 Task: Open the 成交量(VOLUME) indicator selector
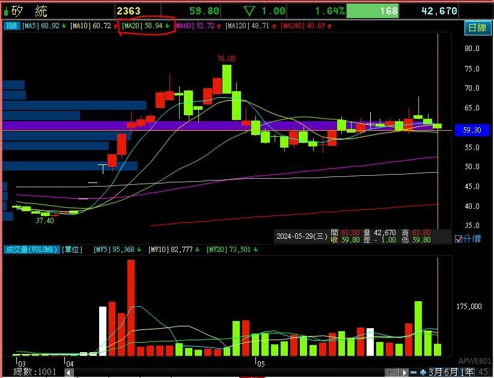[31, 250]
